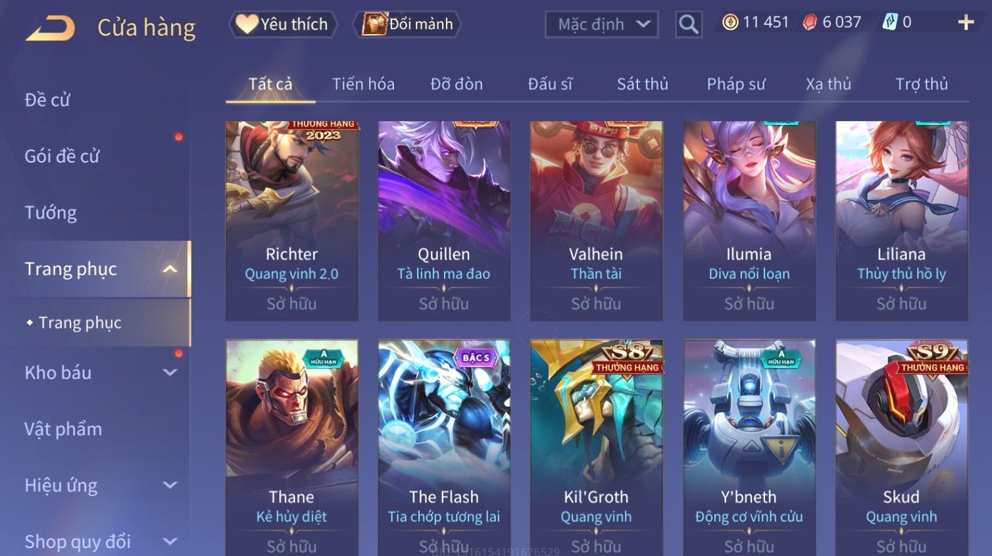Open the Mặc định sort dropdown

click(602, 24)
